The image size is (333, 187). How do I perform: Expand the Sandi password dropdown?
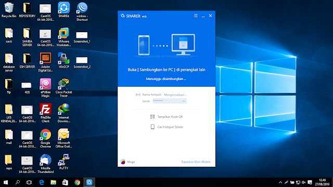[184, 101]
